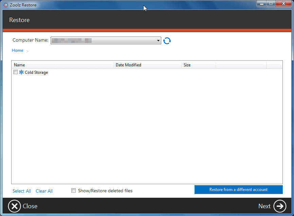Viewport: 294px width, 216px height.
Task: Click the refresh icon beside Computer Name
Action: [167, 41]
